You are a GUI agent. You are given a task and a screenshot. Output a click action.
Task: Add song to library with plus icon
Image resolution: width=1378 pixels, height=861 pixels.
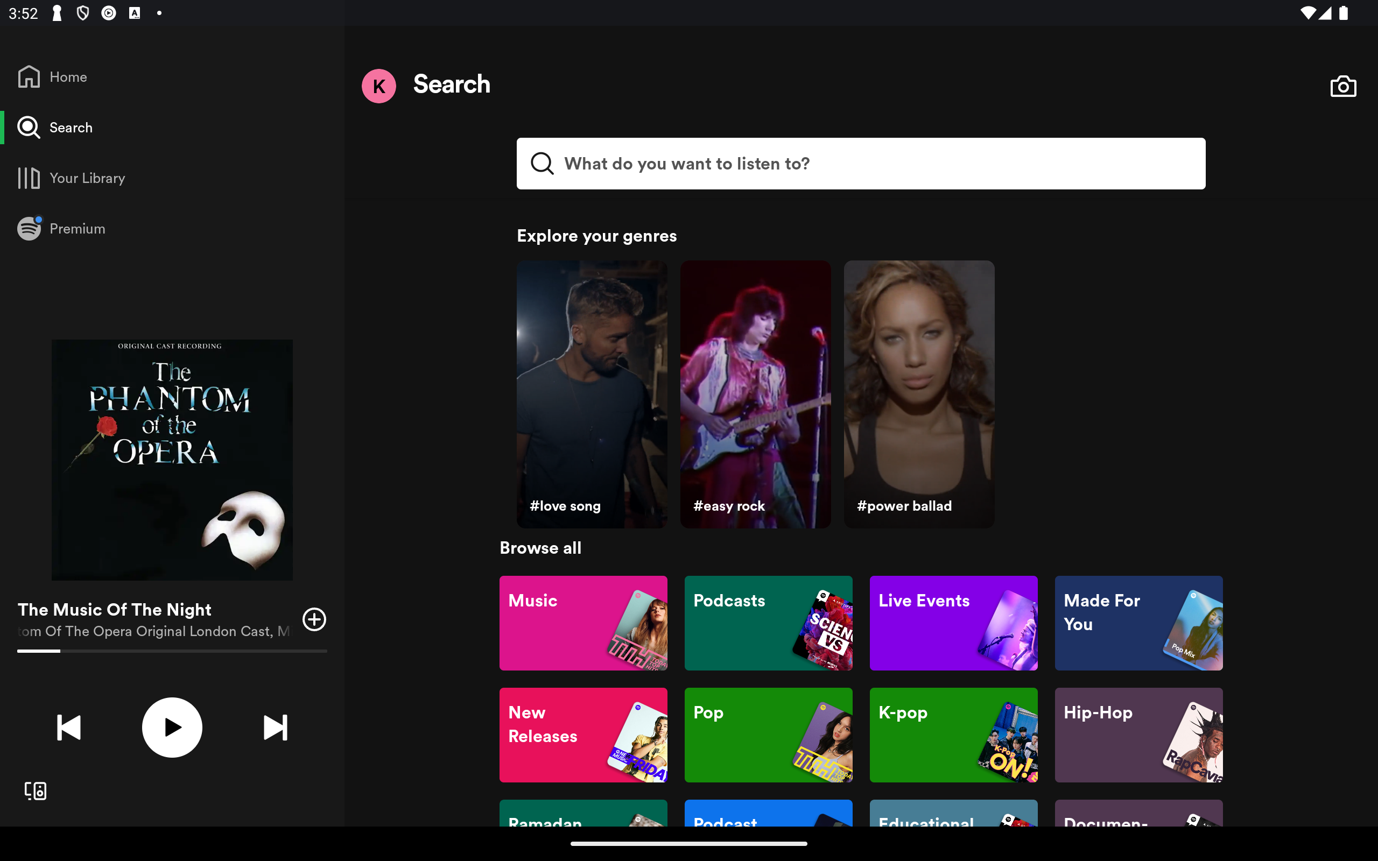pos(314,619)
